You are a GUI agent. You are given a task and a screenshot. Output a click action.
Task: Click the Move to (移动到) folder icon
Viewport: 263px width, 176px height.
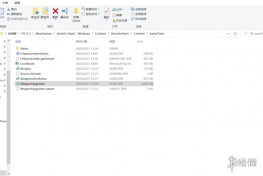pos(36,11)
